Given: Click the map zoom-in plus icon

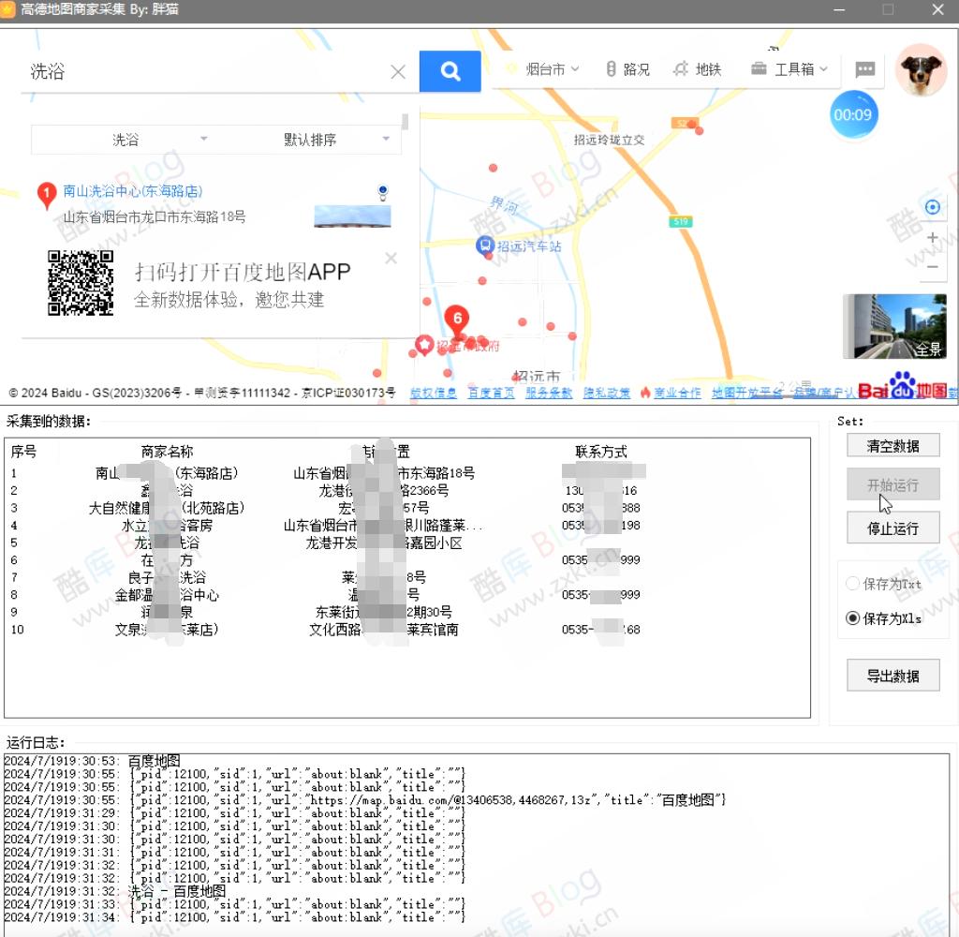Looking at the screenshot, I should (932, 237).
